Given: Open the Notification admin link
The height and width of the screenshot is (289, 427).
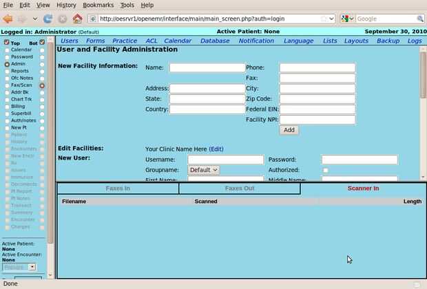Looking at the screenshot, I should 256,41.
